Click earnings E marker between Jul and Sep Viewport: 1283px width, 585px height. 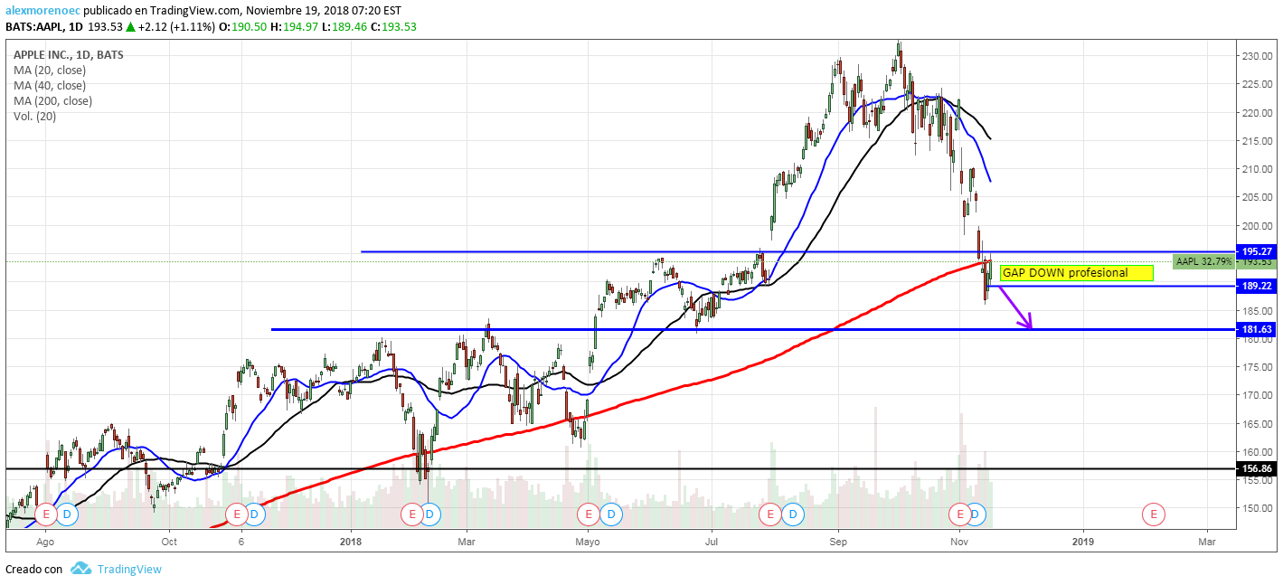770,514
